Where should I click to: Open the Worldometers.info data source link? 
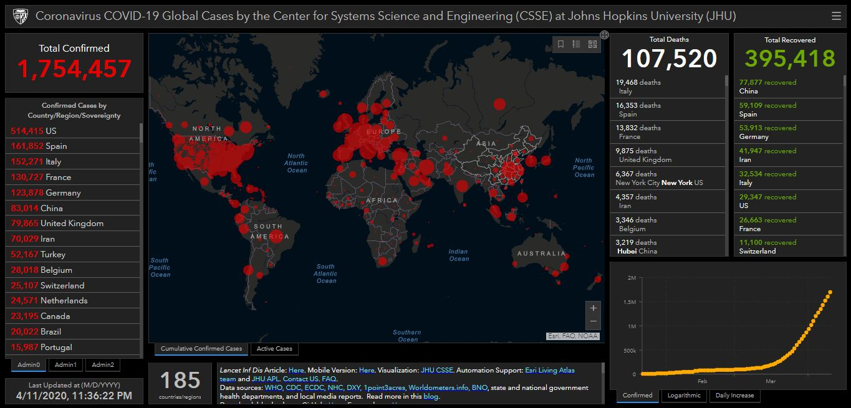[438, 387]
